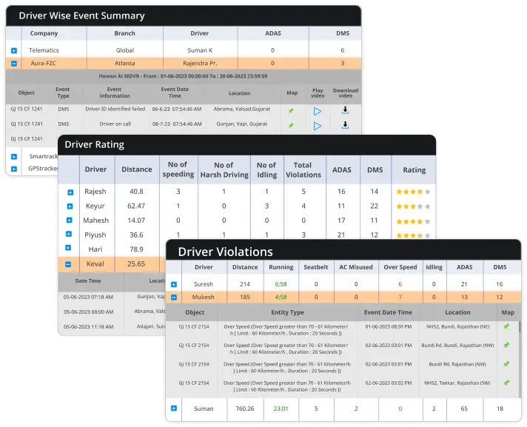Expand Suresh row in Driver Violations
527x427 pixels.
[x=174, y=284]
